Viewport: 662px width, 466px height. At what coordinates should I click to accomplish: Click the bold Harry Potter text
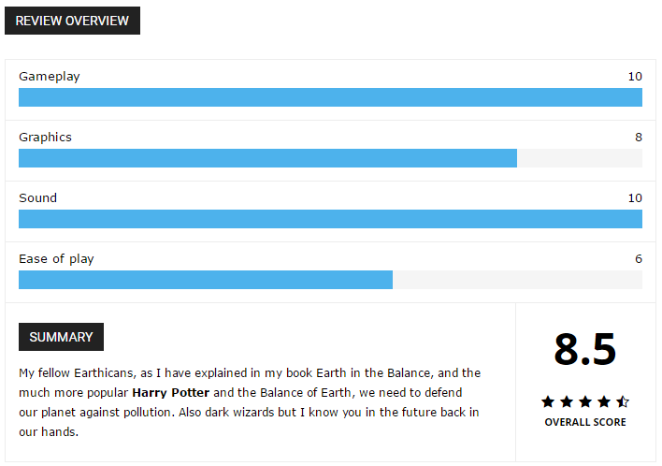(x=170, y=392)
